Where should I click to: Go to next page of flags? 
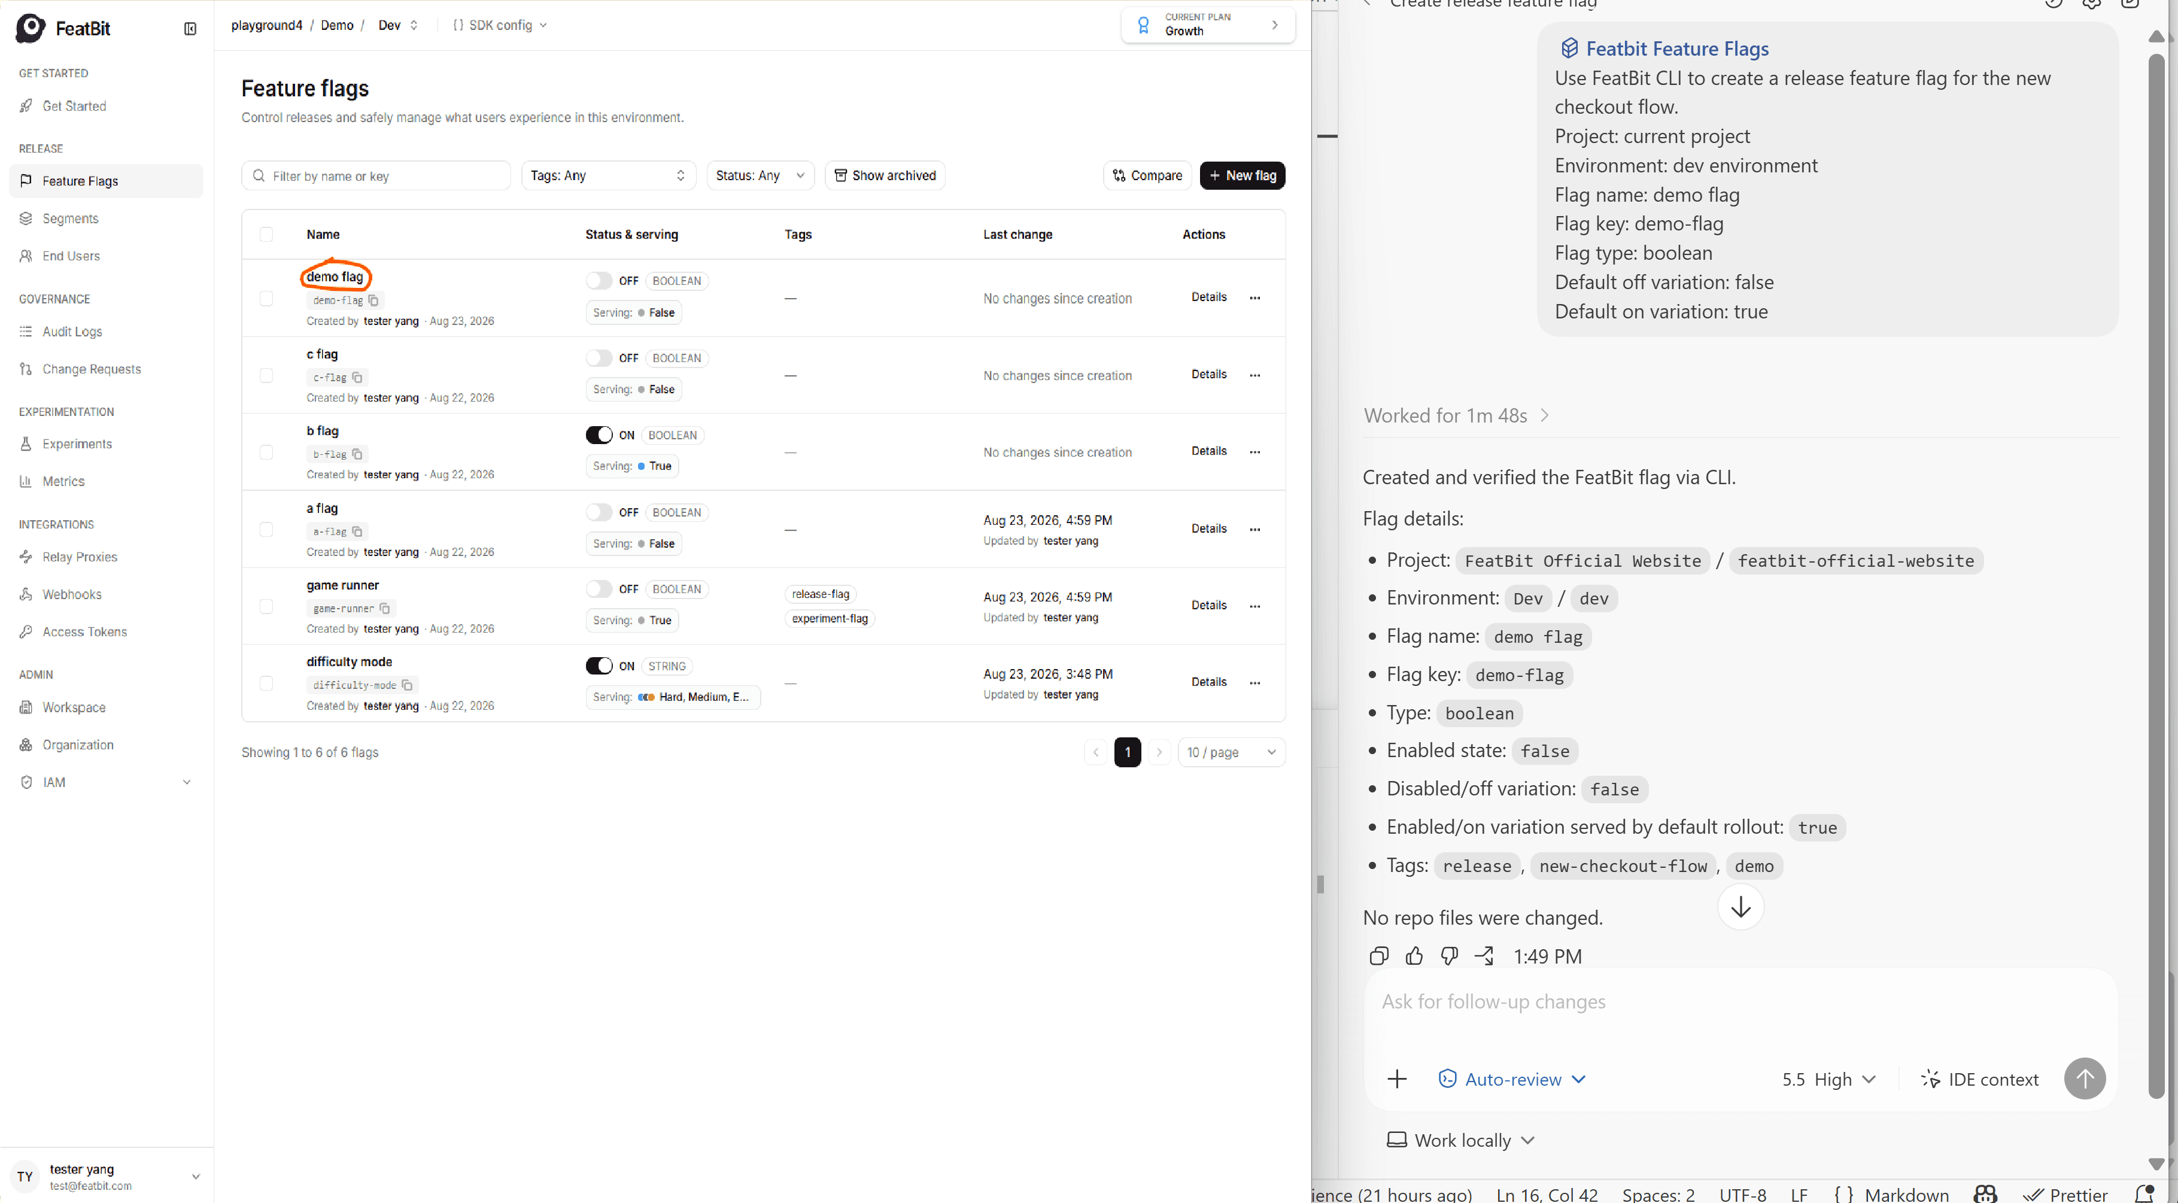click(x=1159, y=752)
